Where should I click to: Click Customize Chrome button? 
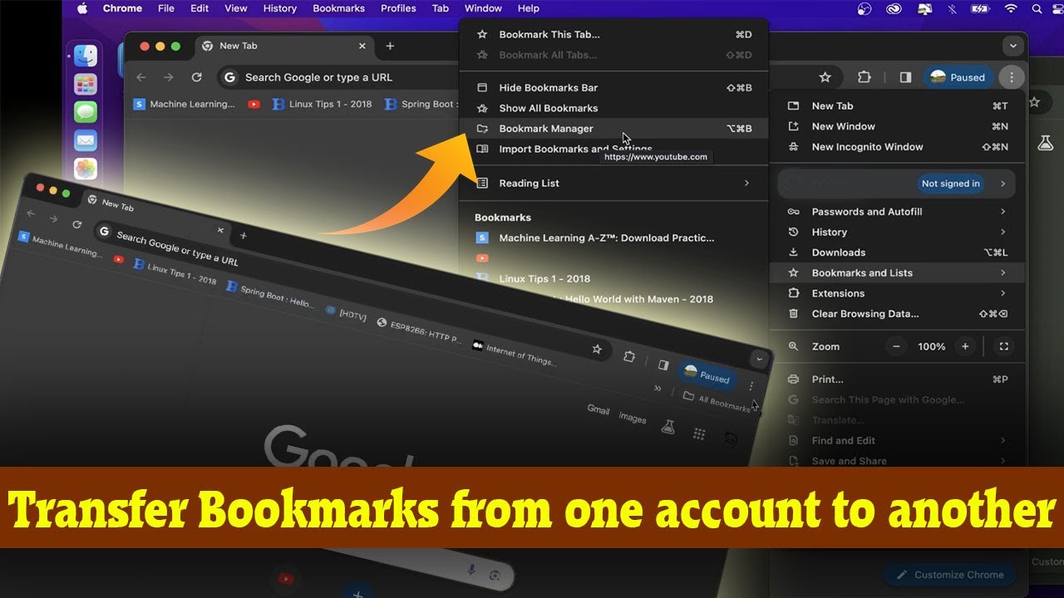(949, 575)
